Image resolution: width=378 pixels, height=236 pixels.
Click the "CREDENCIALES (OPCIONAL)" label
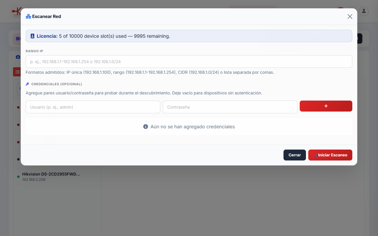57,84
